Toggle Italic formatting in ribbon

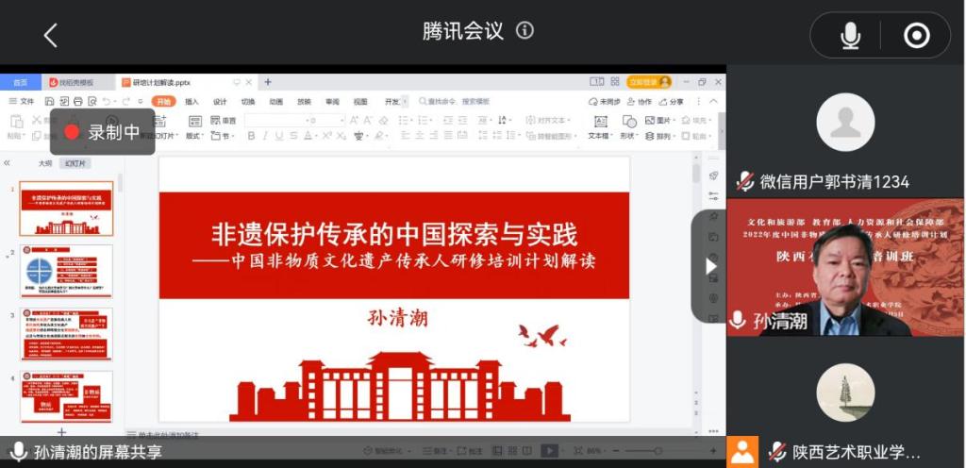click(266, 136)
